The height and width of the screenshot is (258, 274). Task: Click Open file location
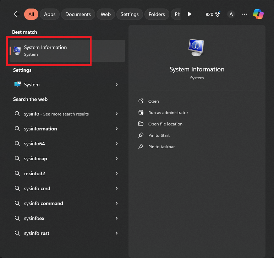[165, 124]
